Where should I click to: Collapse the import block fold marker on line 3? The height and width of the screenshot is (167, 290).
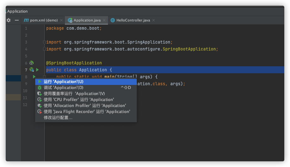(x=45, y=42)
